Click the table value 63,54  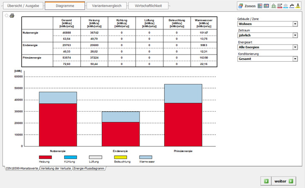point(67,39)
